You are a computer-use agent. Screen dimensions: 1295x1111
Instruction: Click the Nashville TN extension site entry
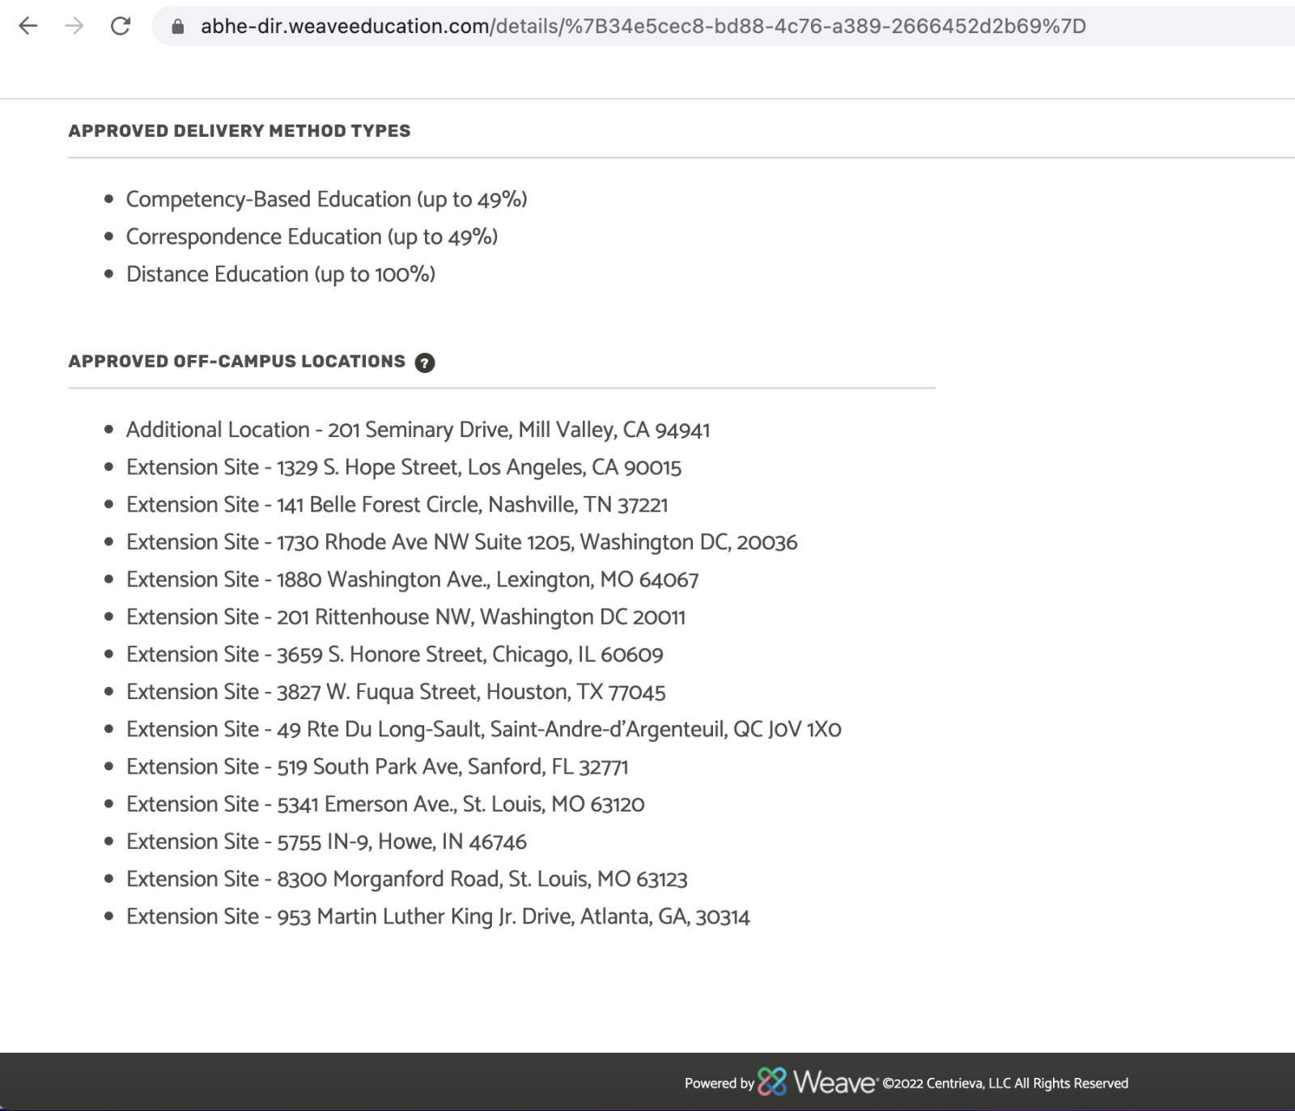click(397, 504)
